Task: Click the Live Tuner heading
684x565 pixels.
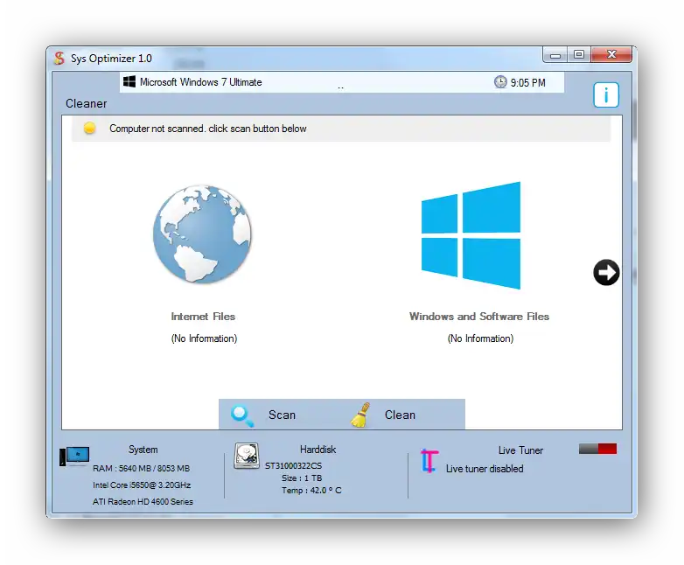Action: click(520, 450)
